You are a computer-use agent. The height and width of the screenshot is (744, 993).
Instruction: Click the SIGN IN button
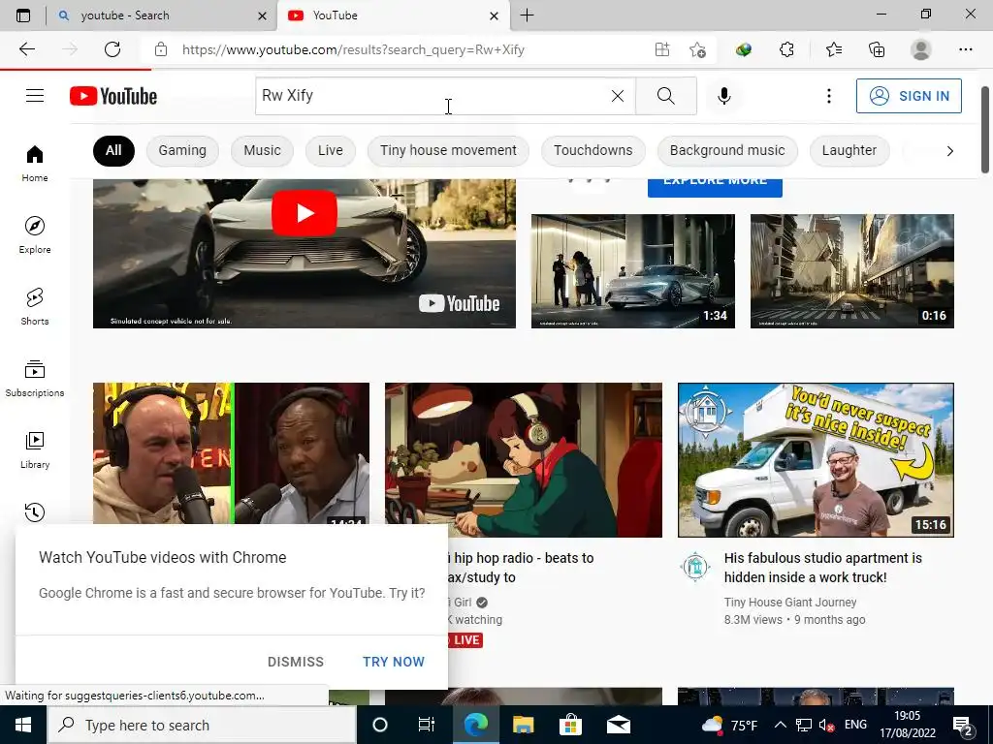(909, 96)
